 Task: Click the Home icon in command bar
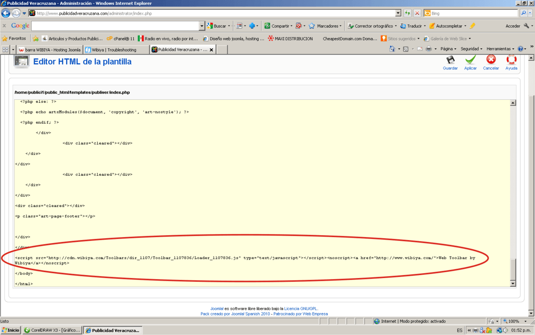392,49
